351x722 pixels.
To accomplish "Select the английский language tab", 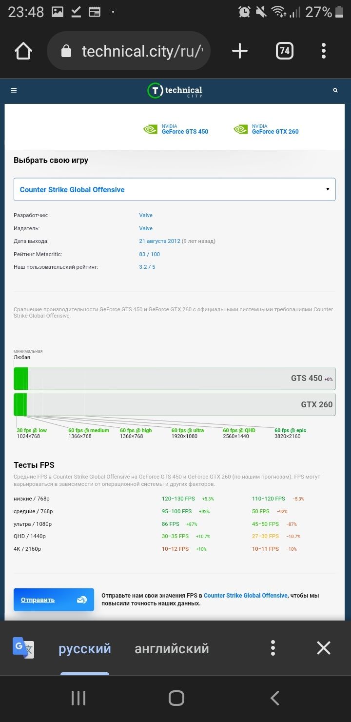I will 172,649.
